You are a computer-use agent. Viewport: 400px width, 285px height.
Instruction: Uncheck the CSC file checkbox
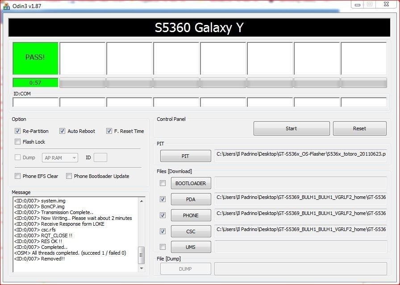click(x=162, y=231)
